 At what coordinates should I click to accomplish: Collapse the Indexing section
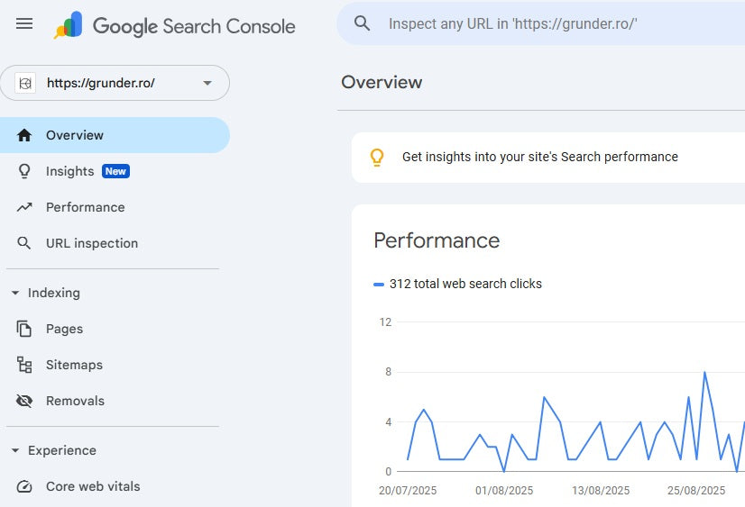pos(15,293)
